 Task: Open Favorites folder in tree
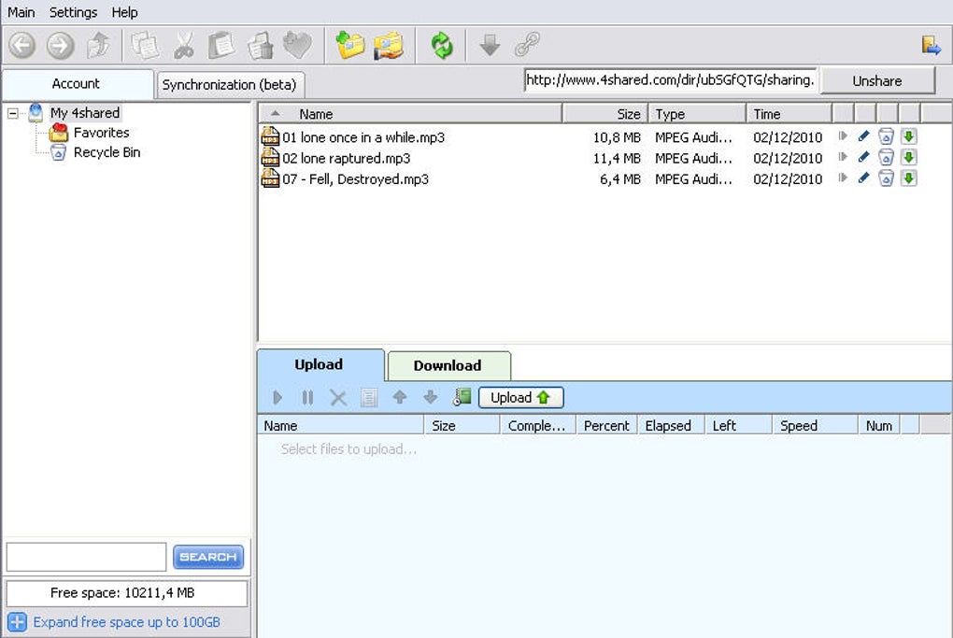(x=101, y=133)
